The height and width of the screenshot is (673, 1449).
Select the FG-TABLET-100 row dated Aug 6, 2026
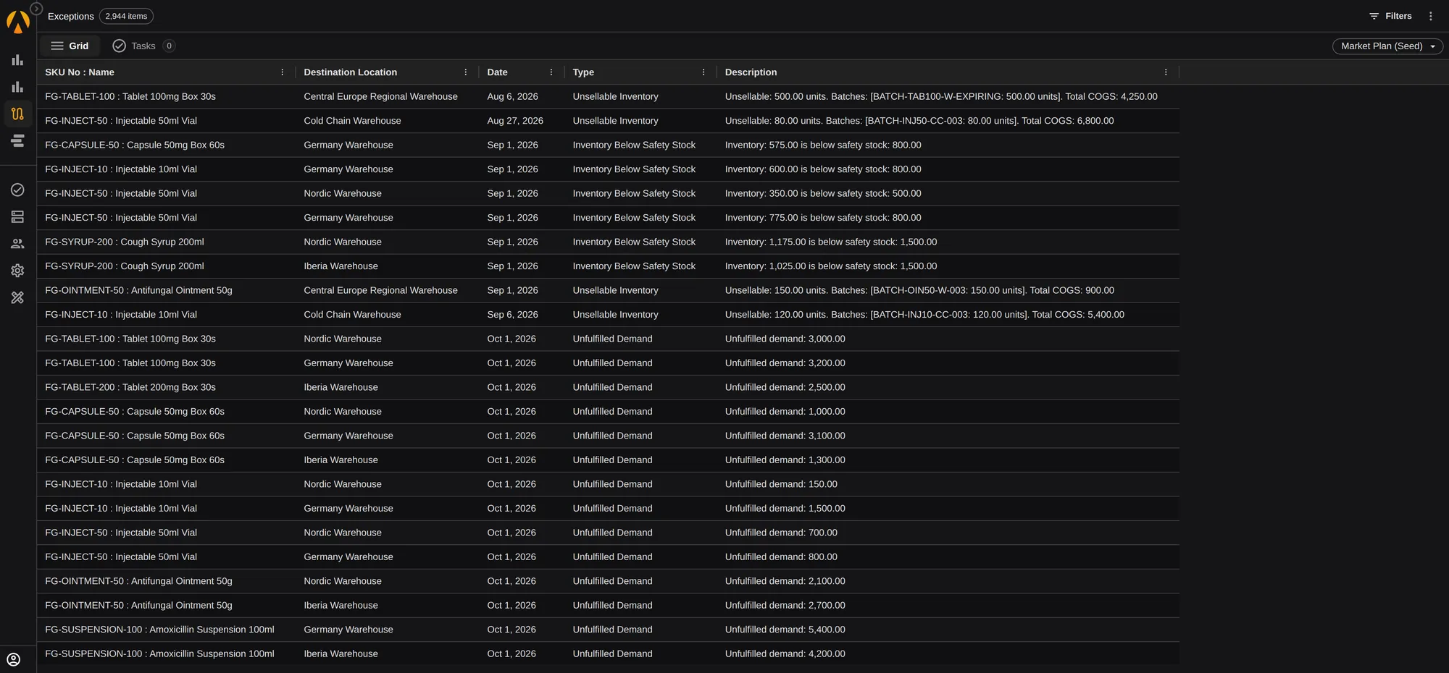click(608, 96)
